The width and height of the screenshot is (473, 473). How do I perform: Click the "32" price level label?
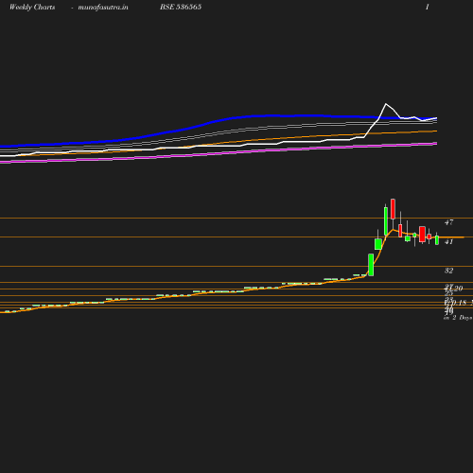[x=448, y=271]
